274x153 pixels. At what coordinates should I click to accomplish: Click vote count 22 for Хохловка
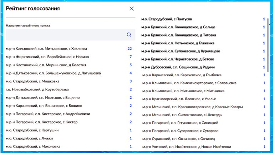coord(130,49)
